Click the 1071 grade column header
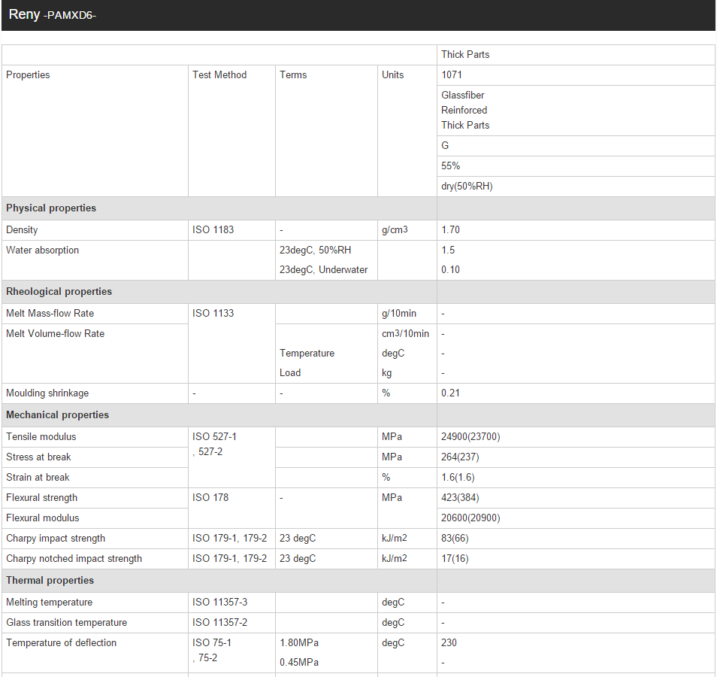The image size is (717, 677). click(x=452, y=74)
